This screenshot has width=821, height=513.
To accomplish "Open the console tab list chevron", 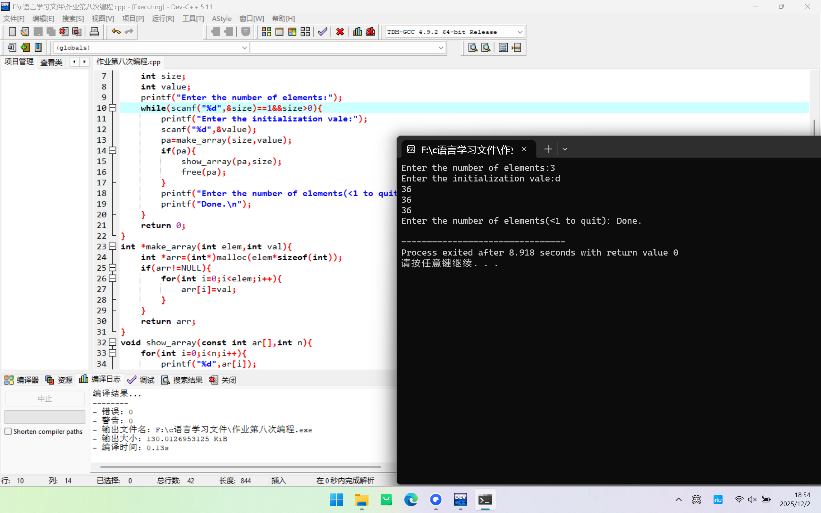I will [x=565, y=149].
